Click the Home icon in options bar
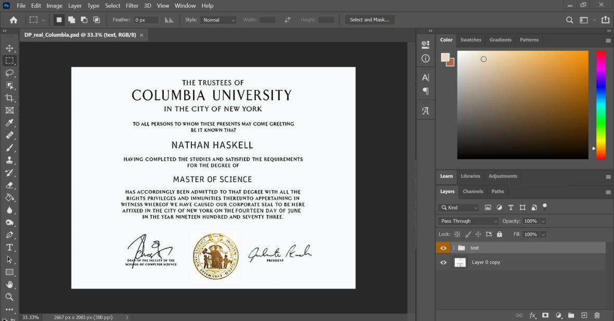614x321 pixels. [14, 20]
